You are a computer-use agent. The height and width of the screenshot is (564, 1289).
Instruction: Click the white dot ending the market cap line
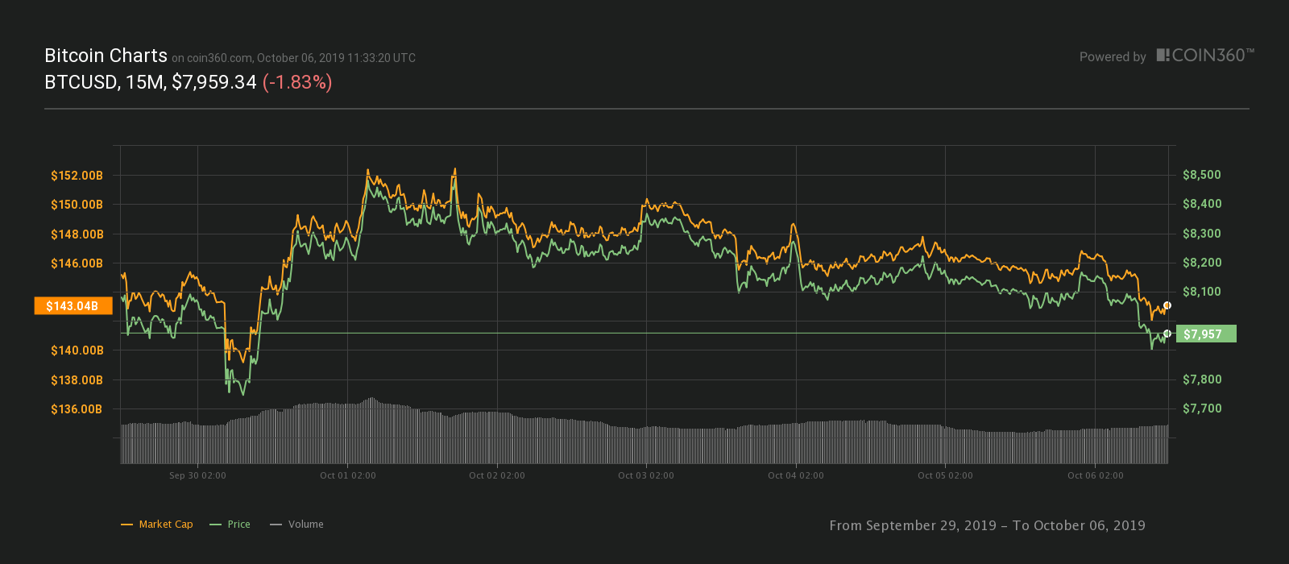[x=1167, y=305]
